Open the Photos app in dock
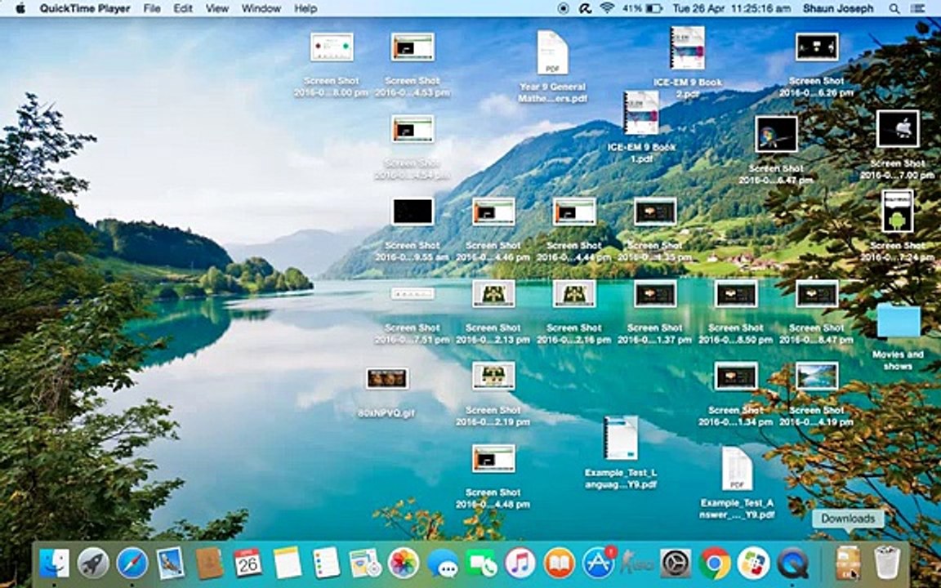Viewport: 941px width, 588px height. click(x=404, y=563)
